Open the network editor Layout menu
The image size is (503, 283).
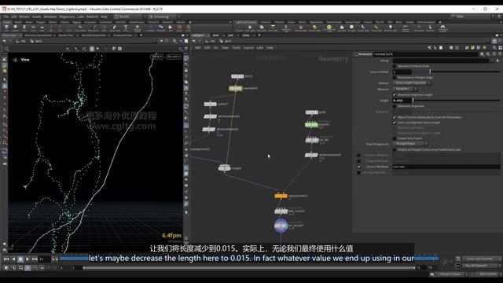coord(248,47)
